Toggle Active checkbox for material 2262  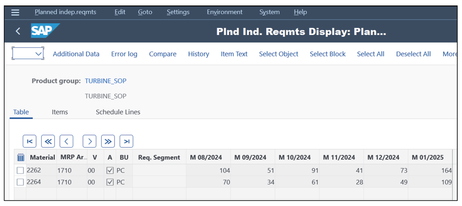110,170
